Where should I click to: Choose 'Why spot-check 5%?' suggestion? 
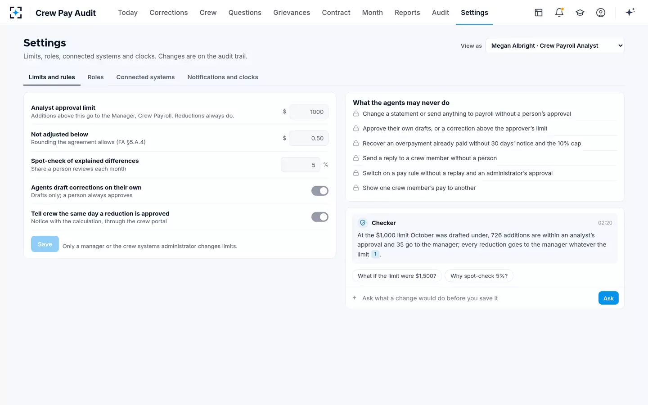click(479, 276)
